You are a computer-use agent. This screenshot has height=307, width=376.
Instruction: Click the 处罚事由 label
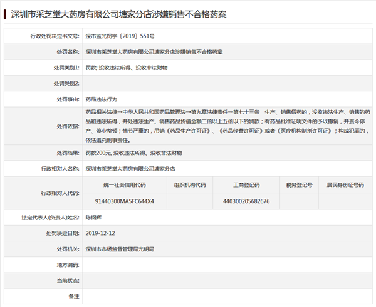pyautogui.click(x=68, y=99)
